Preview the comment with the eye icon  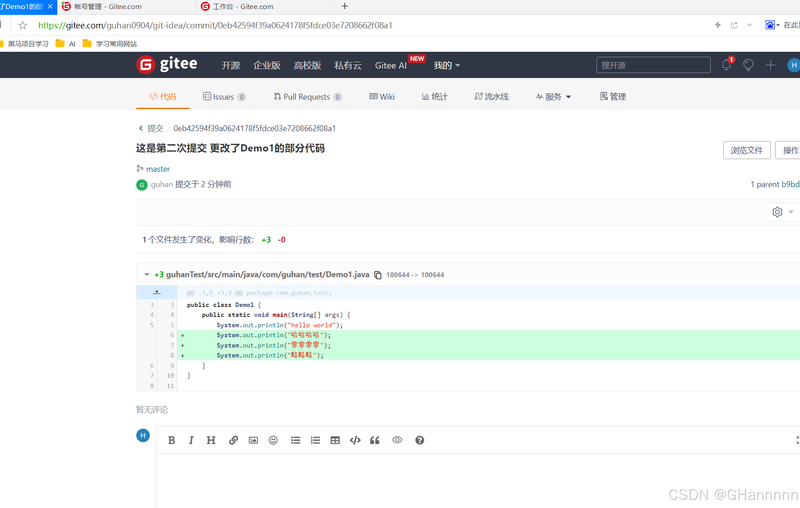click(397, 440)
